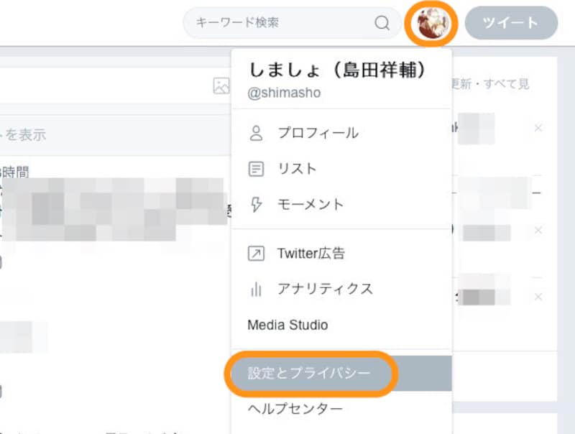Dismiss the top trend with its X
The width and height of the screenshot is (575, 434).
coord(539,129)
